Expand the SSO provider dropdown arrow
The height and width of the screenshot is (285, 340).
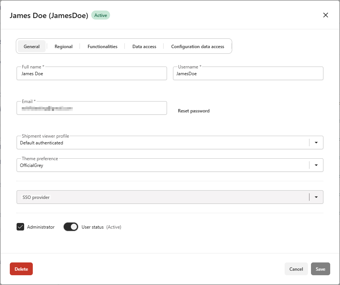tap(316, 197)
